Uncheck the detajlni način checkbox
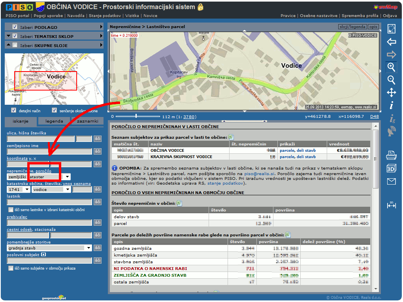Viewport: 403px width, 302px height. 14,110
